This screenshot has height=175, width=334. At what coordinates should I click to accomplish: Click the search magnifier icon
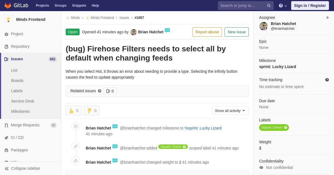point(269,6)
